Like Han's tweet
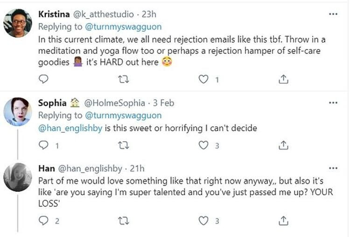This screenshot has width=350, height=237. tap(203, 221)
